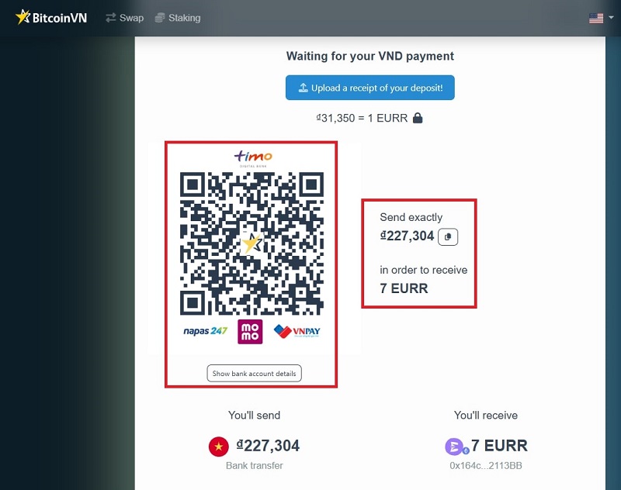The height and width of the screenshot is (490, 621).
Task: Click the Vietnam flag icon
Action: pos(219,447)
